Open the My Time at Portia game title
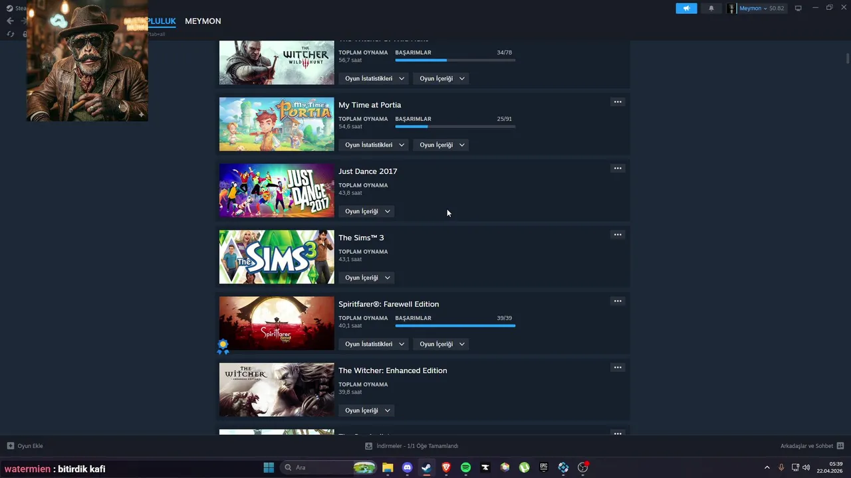This screenshot has width=851, height=478. point(370,105)
